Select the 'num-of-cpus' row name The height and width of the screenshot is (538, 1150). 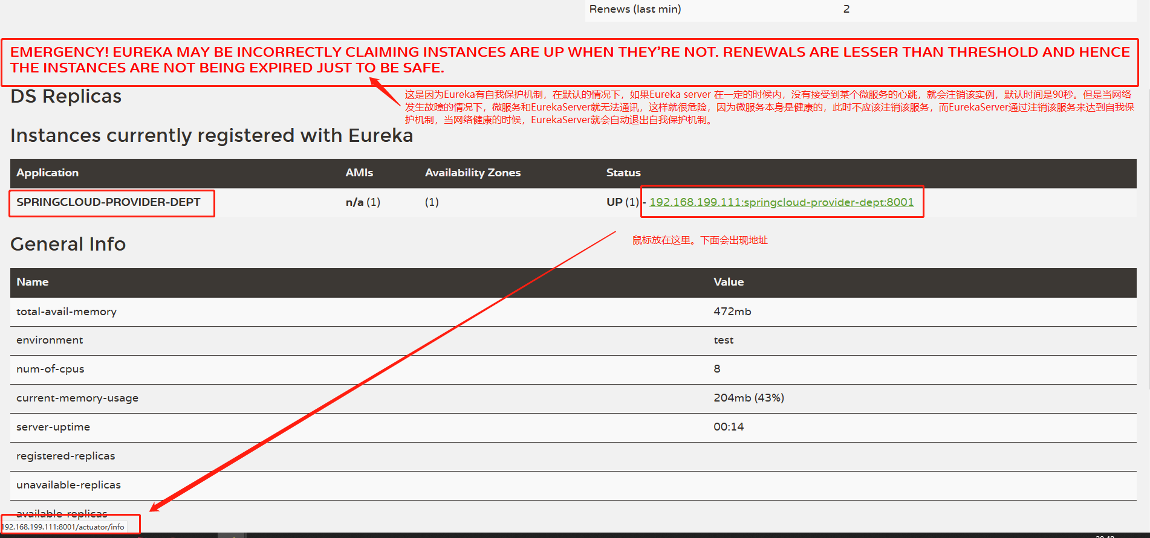[50, 369]
